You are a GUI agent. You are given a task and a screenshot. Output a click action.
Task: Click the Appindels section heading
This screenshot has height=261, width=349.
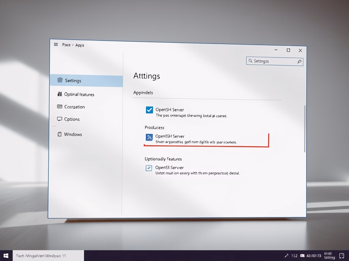[x=143, y=92]
